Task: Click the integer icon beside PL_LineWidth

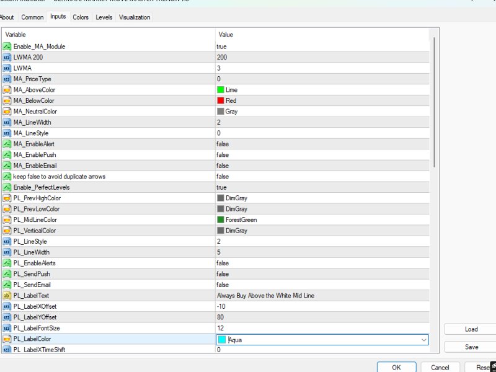Action: point(7,252)
